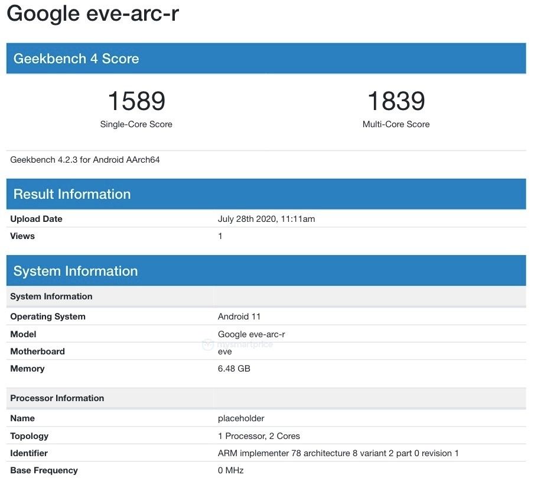534x481 pixels.
Task: Click the Geekbench 4.2.3 for Android AArch64 text
Action: tap(86, 159)
